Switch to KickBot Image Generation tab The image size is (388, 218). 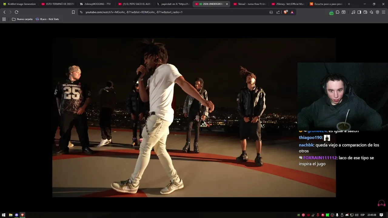[19, 4]
